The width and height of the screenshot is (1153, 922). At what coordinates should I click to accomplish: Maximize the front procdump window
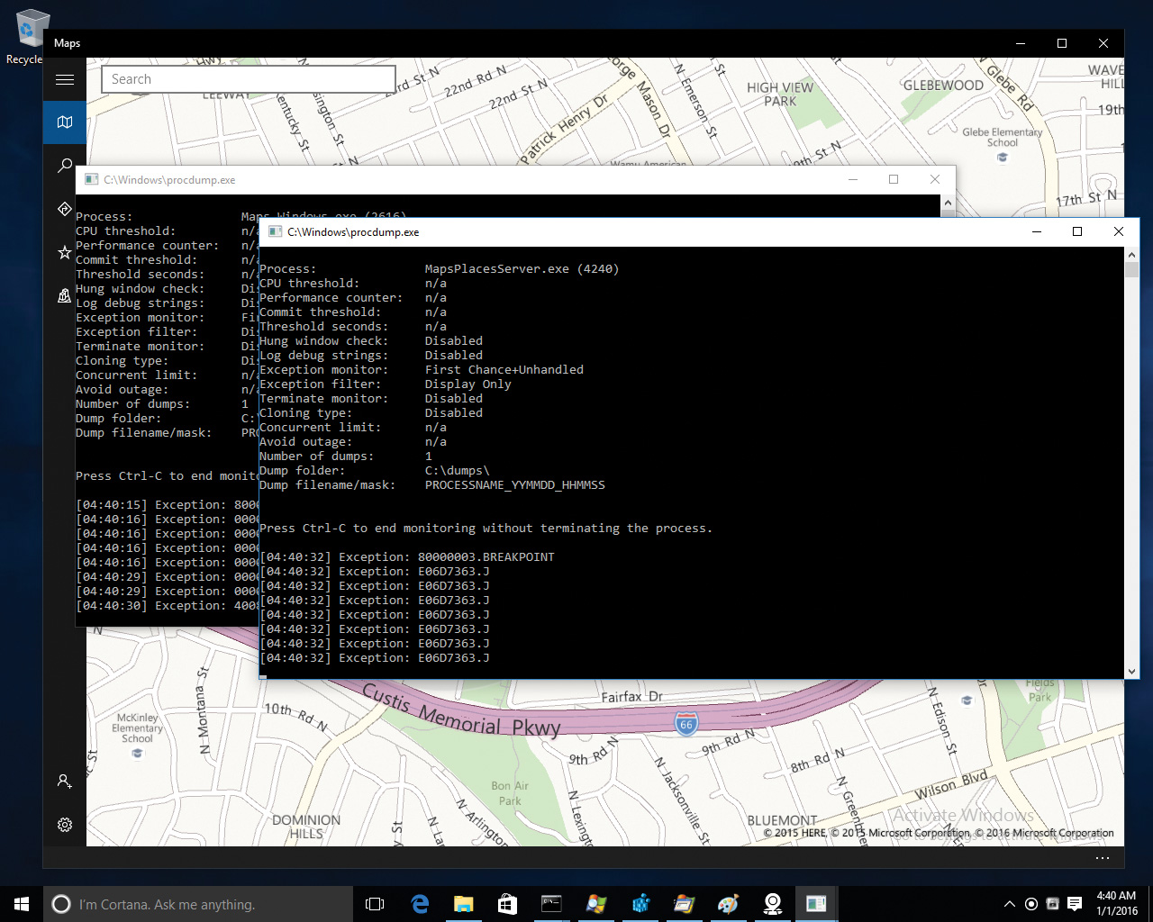pos(1076,231)
